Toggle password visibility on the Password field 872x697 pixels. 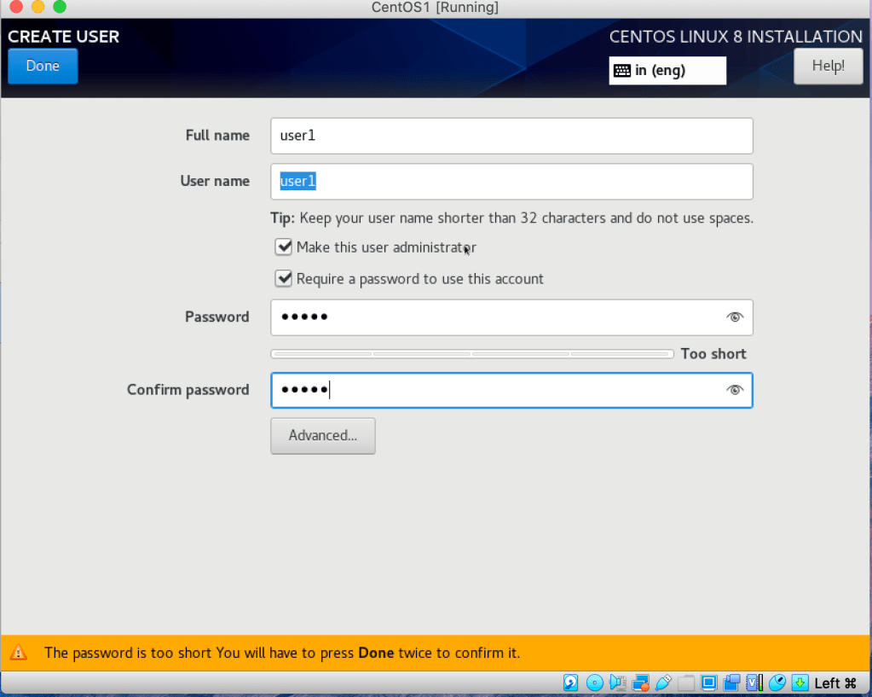(734, 317)
